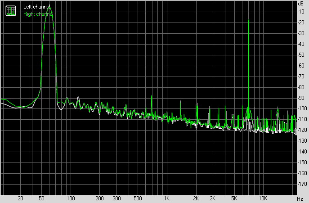309x203 pixels.
Task: Click the 100 Hz frequency label
Action: tap(71, 198)
